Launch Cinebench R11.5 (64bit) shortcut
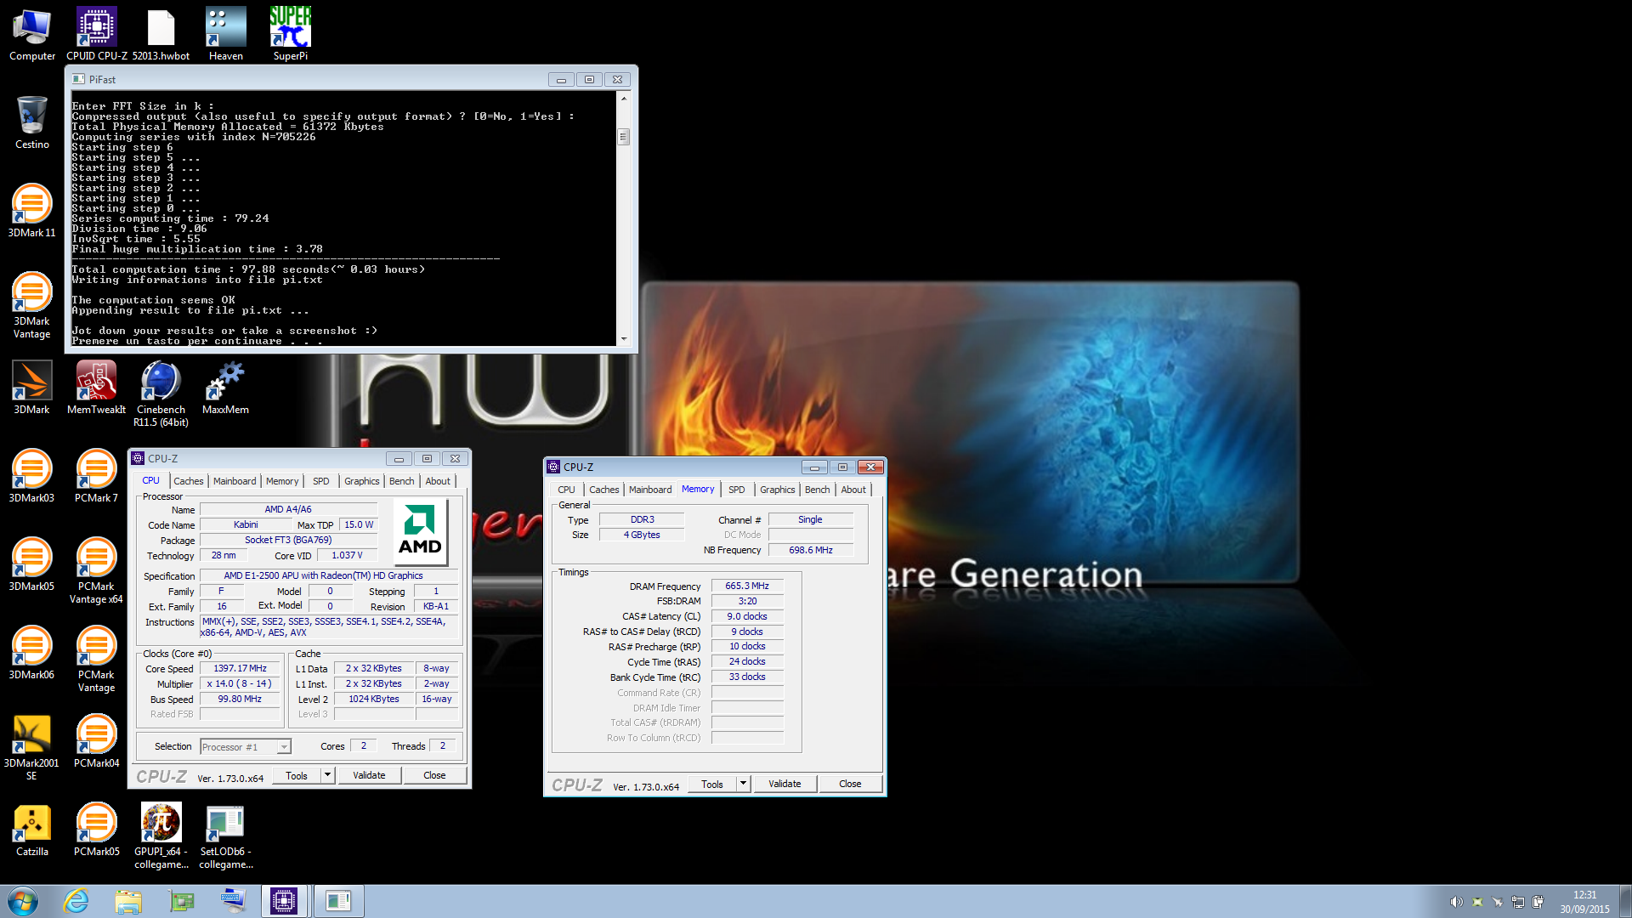This screenshot has height=918, width=1632. point(161,394)
